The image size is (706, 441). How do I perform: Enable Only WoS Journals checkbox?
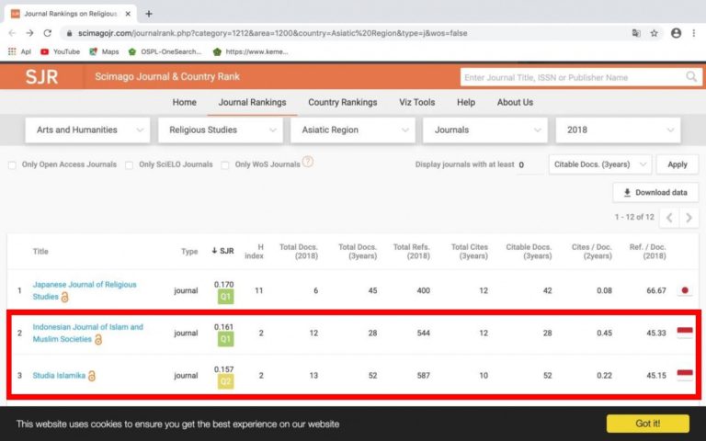coord(225,165)
